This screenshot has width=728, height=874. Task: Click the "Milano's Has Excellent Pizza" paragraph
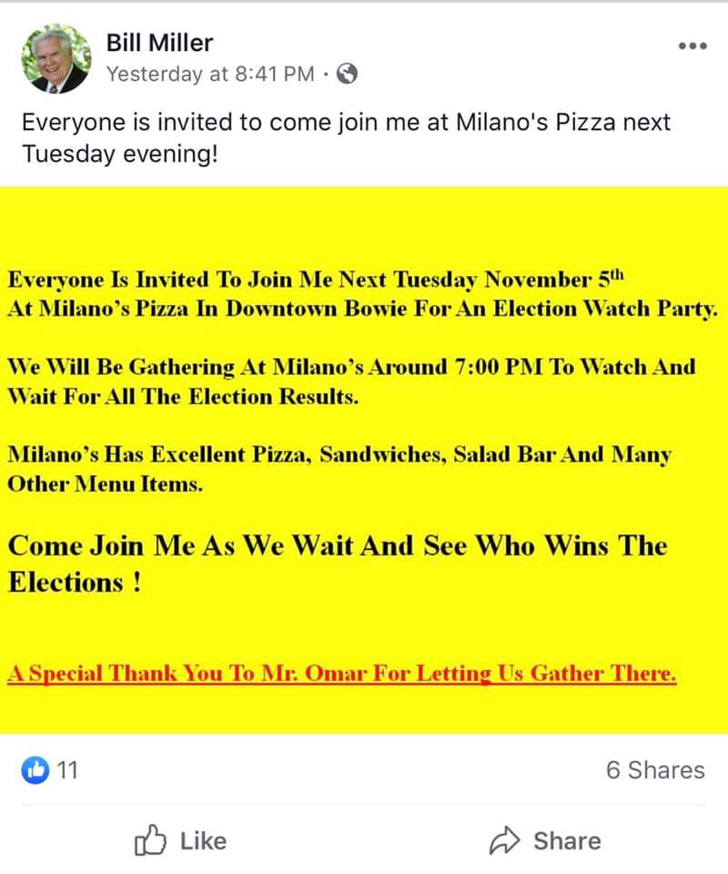tap(339, 469)
